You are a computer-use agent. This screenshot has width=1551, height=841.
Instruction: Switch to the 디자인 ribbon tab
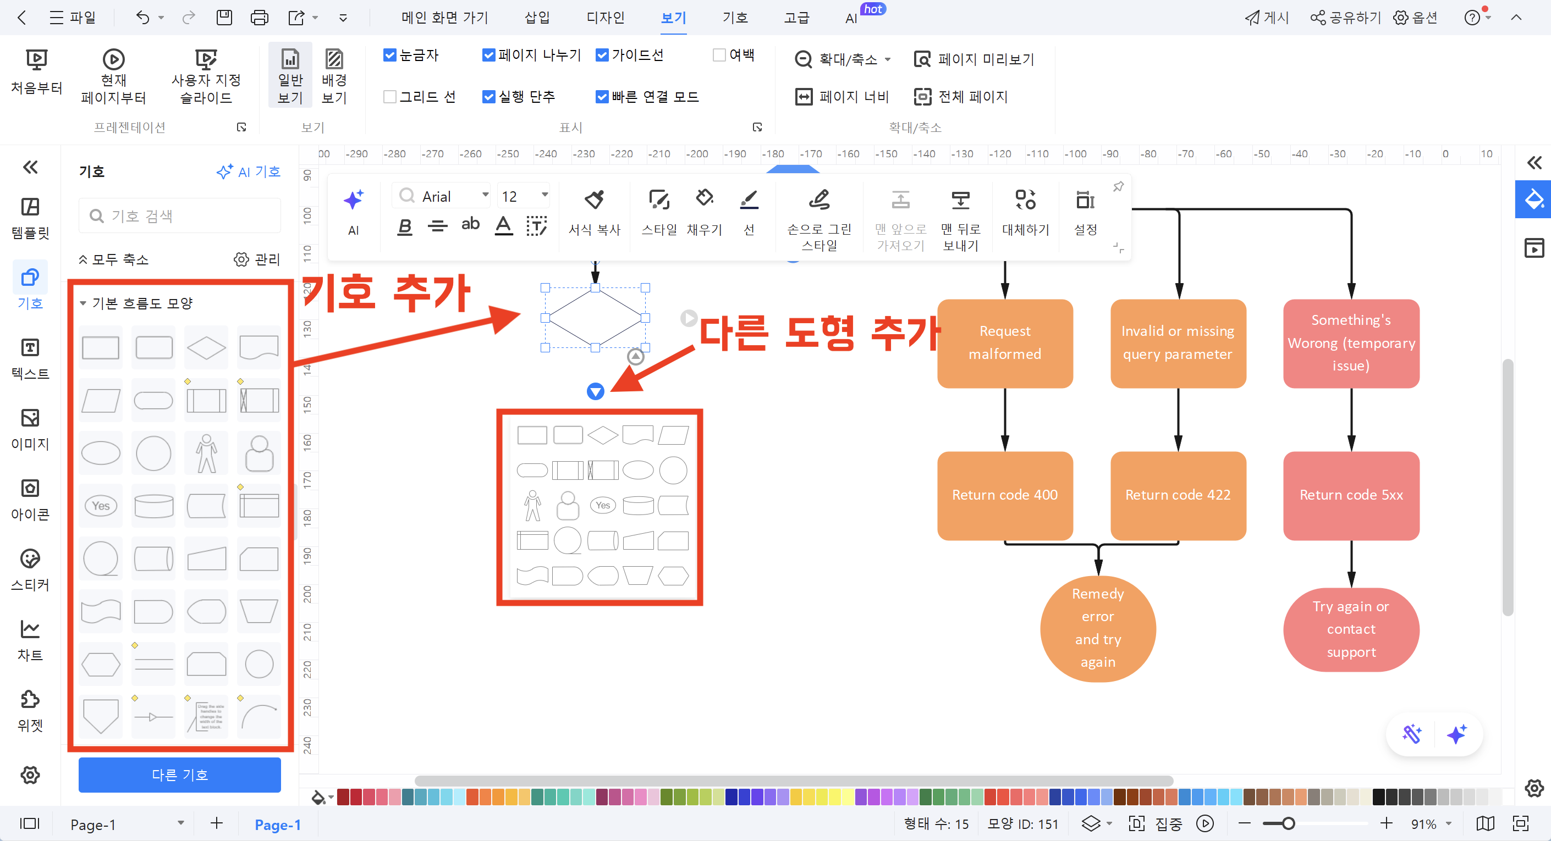point(606,18)
